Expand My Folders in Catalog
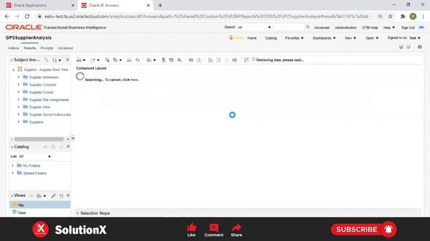Viewport: 430px width, 241px height. (x=13, y=165)
